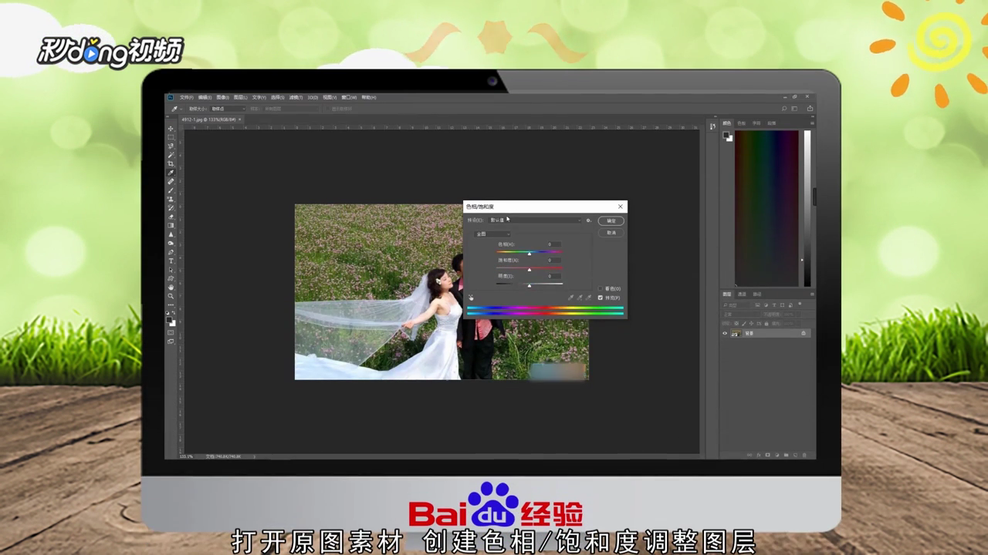Select the Hand tool
The height and width of the screenshot is (555, 988).
[x=171, y=288]
